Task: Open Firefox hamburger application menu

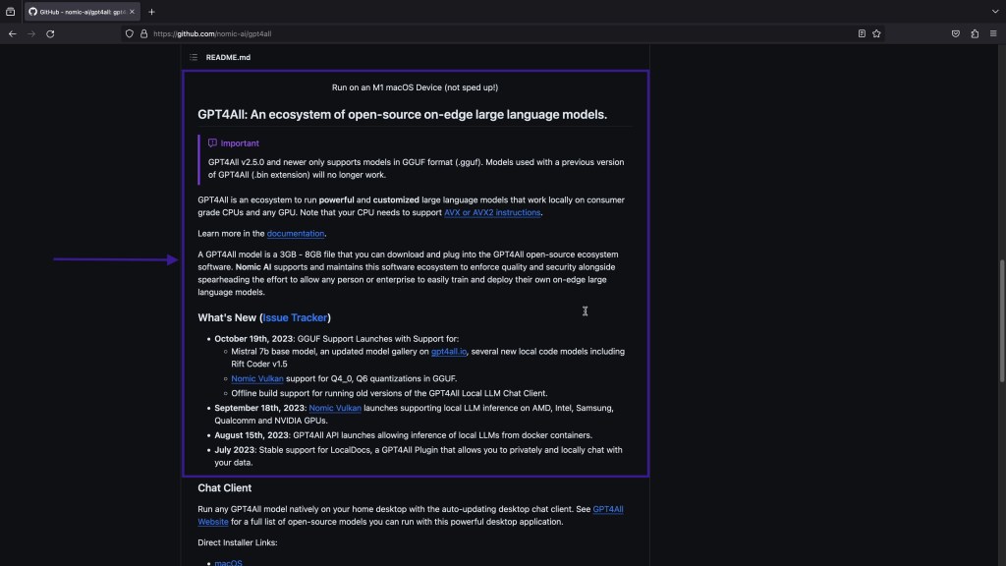Action: (x=993, y=33)
